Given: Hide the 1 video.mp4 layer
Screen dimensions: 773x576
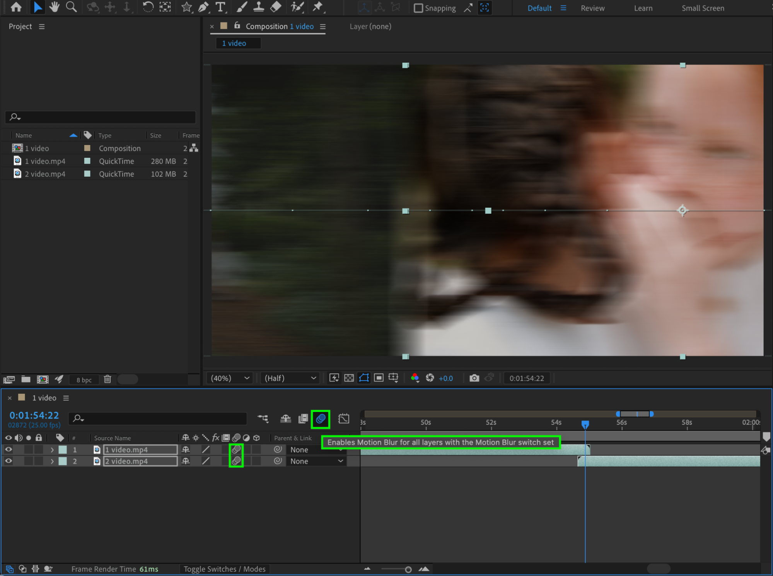Looking at the screenshot, I should [x=8, y=450].
